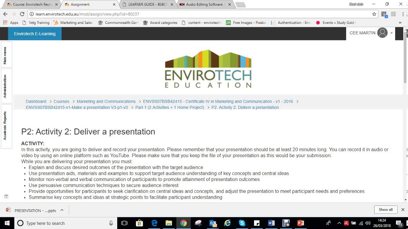Open the HubSpot extension icon in the toolbar

pos(384,14)
